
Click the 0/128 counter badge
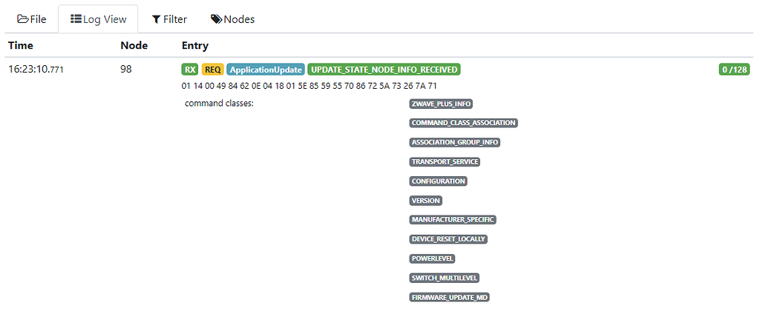point(734,70)
